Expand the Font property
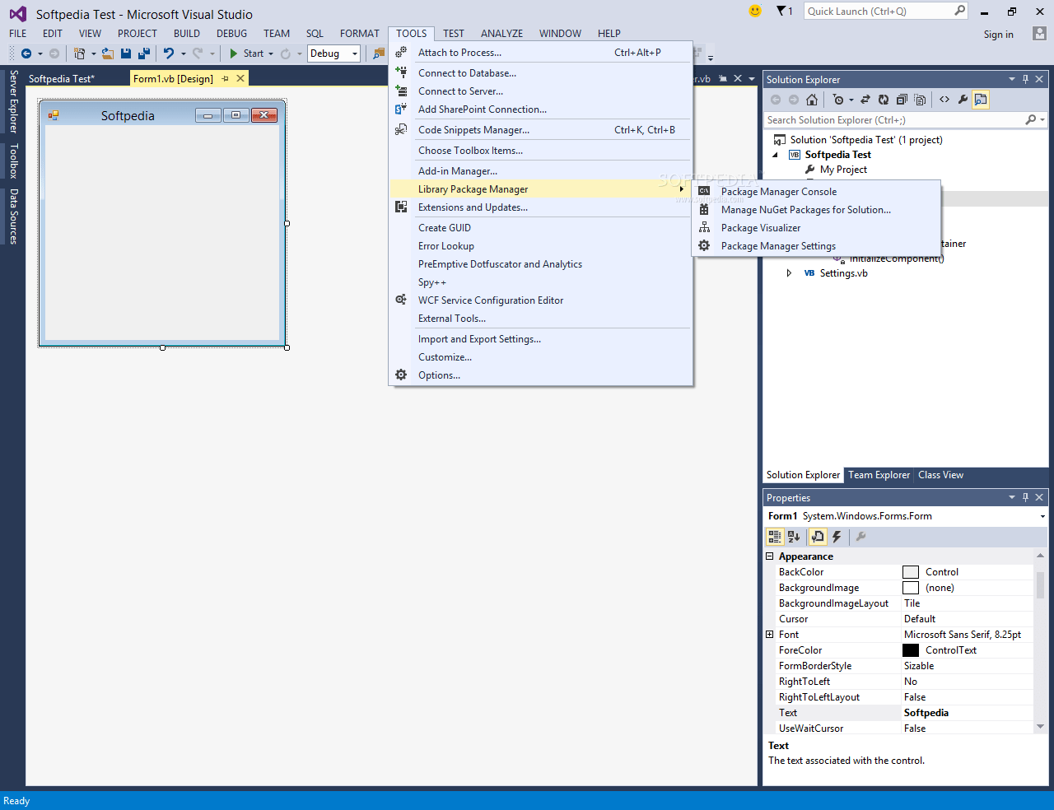This screenshot has height=810, width=1054. [770, 635]
